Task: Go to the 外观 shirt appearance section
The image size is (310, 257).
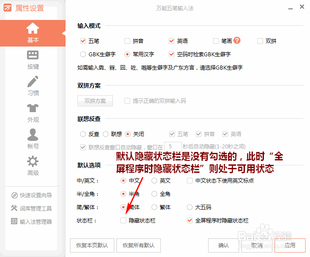Action: [x=33, y=113]
